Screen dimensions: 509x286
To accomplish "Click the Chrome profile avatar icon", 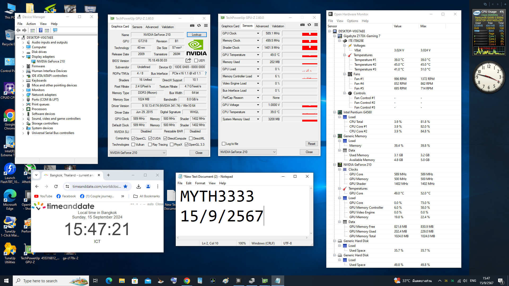I will click(148, 187).
